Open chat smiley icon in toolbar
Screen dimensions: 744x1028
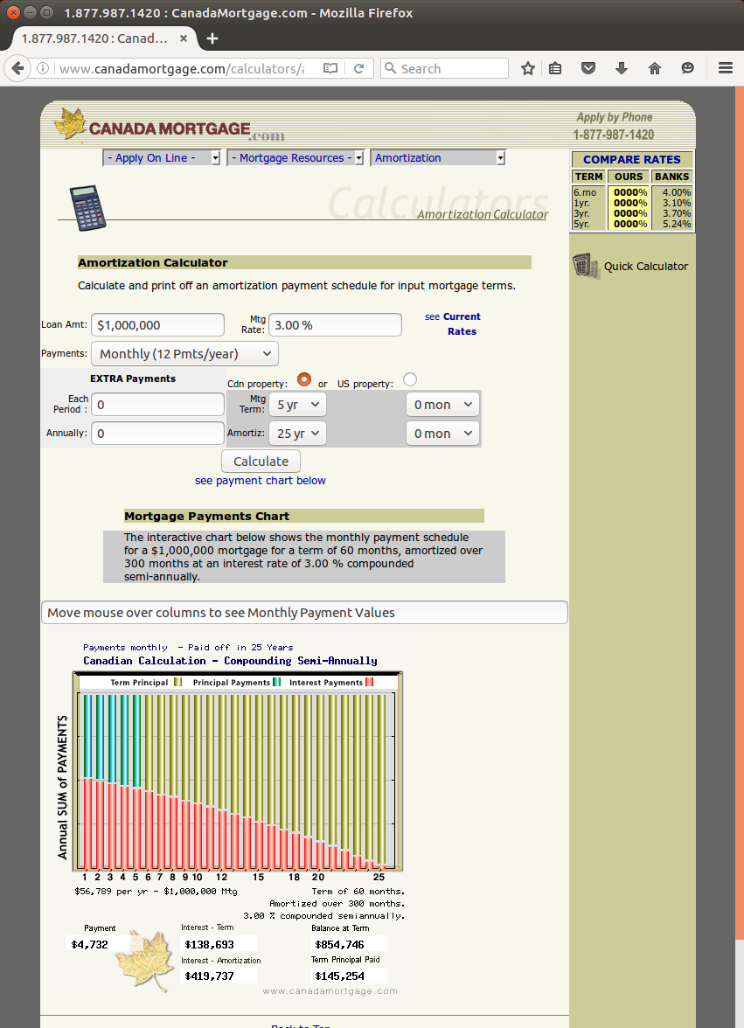tap(687, 68)
